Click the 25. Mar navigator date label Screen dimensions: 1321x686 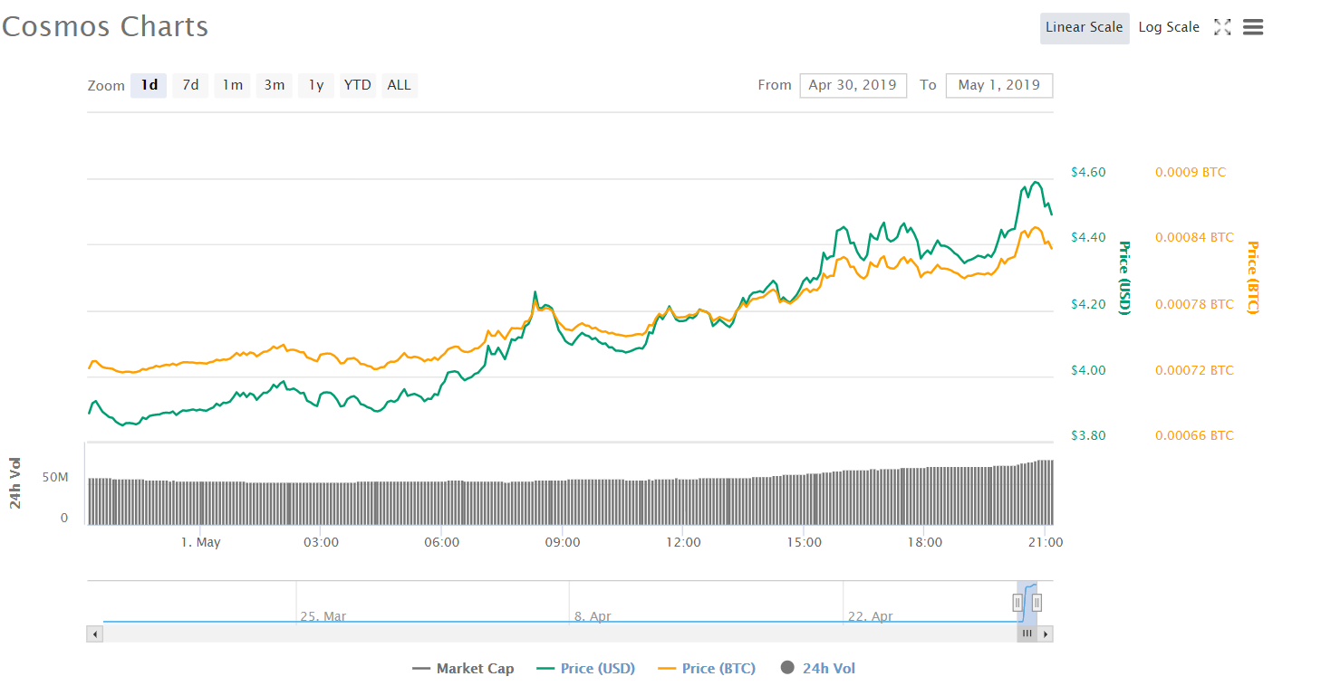pyautogui.click(x=323, y=616)
